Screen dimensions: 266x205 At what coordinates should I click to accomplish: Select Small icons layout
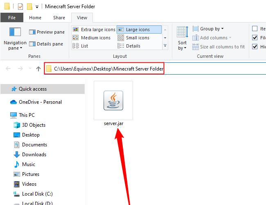tap(133, 38)
